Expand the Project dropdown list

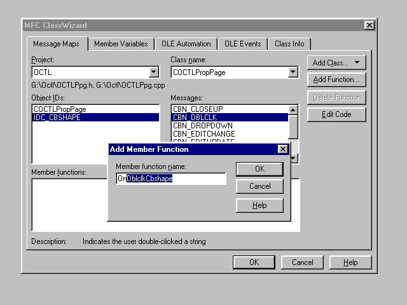coord(153,72)
